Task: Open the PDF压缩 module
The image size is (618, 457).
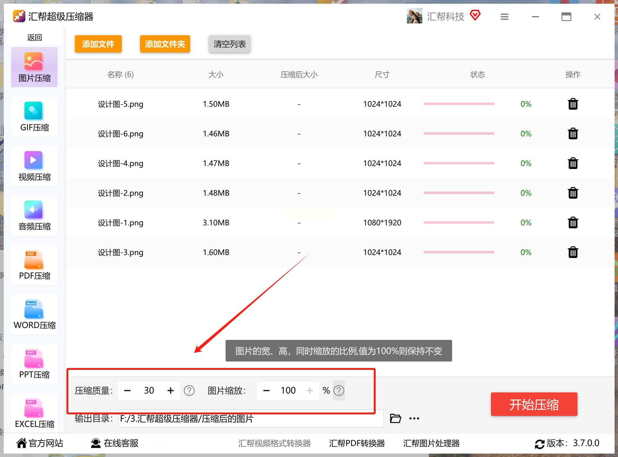Action: (34, 265)
